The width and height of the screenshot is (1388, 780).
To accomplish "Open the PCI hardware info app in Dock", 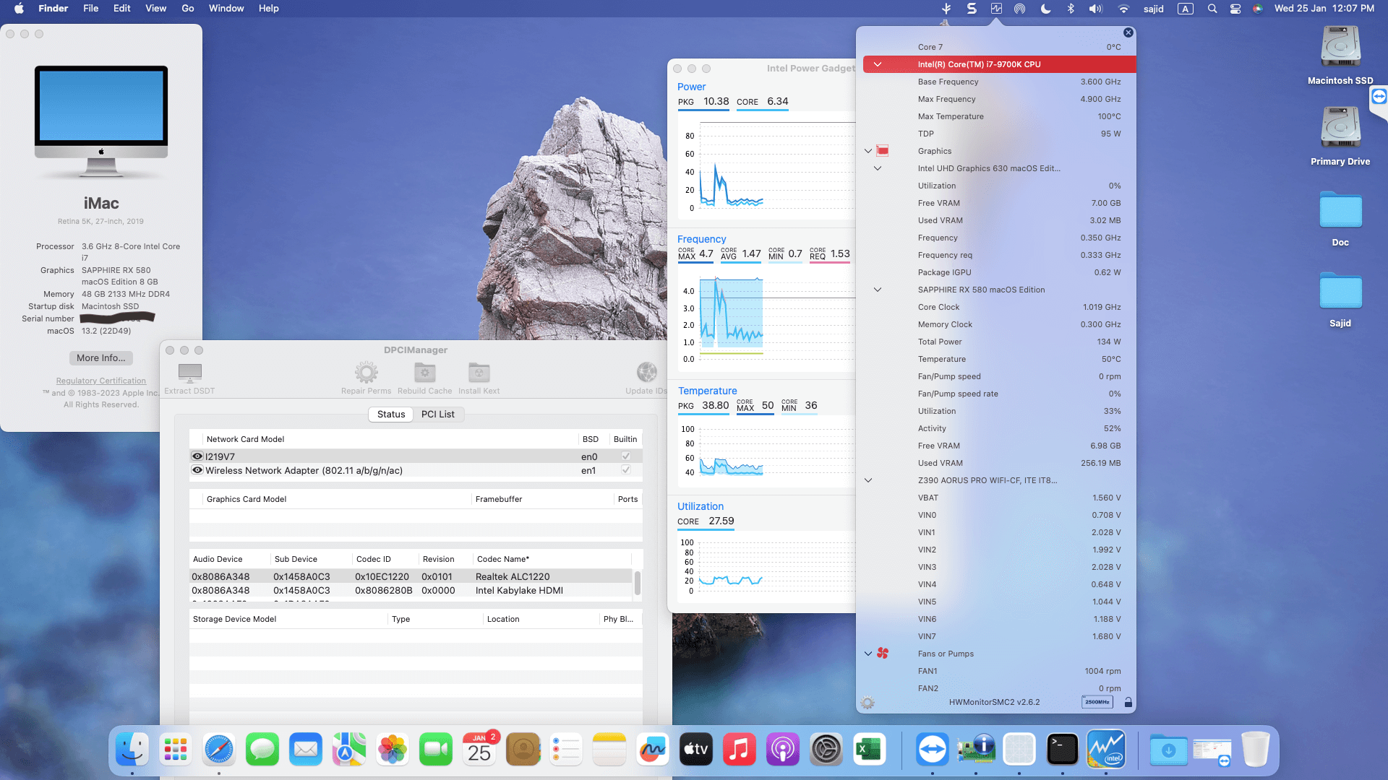I will click(x=975, y=750).
